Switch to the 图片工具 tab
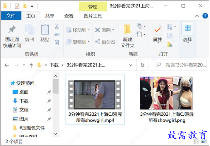The height and width of the screenshot is (146, 210). point(93,16)
